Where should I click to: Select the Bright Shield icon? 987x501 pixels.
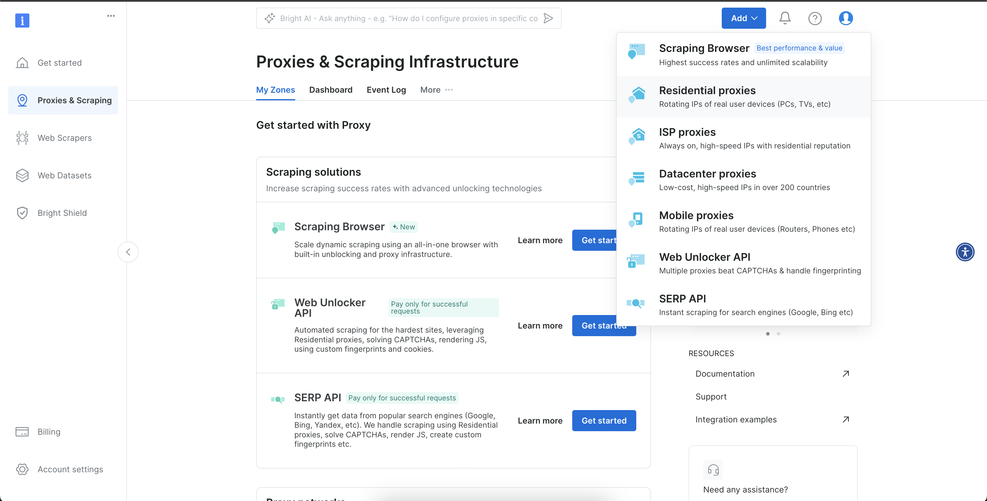(x=22, y=213)
